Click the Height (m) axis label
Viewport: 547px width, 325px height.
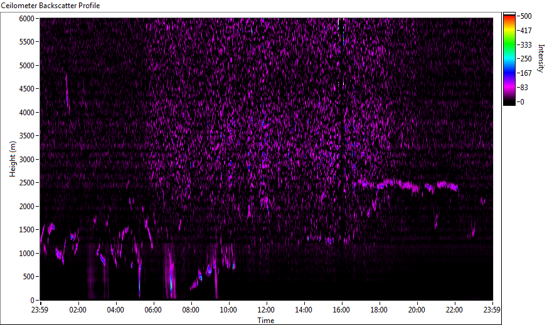click(13, 159)
